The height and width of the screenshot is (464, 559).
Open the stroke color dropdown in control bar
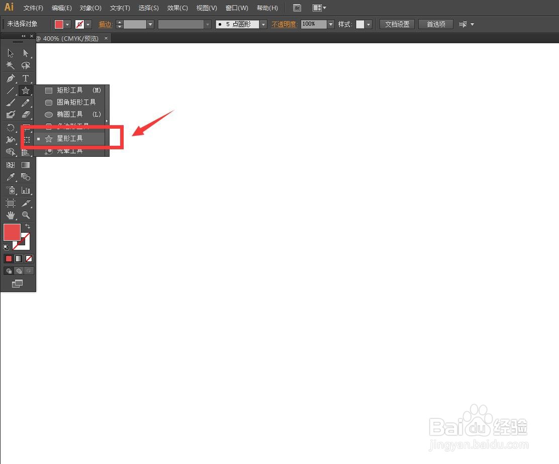click(88, 24)
